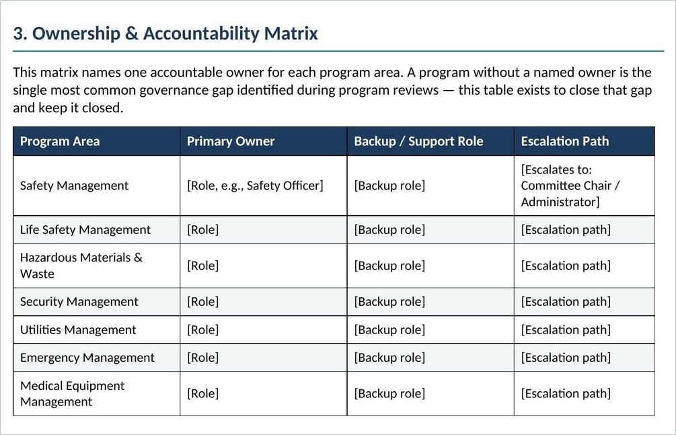
Task: Select the Program Area column header
Action: [60, 141]
